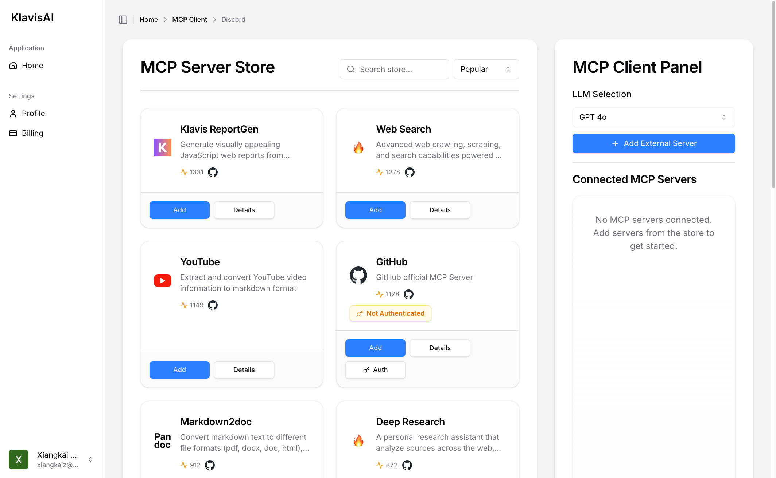Click the YouTube server logo icon
Screen dimensions: 776x478
point(162,281)
